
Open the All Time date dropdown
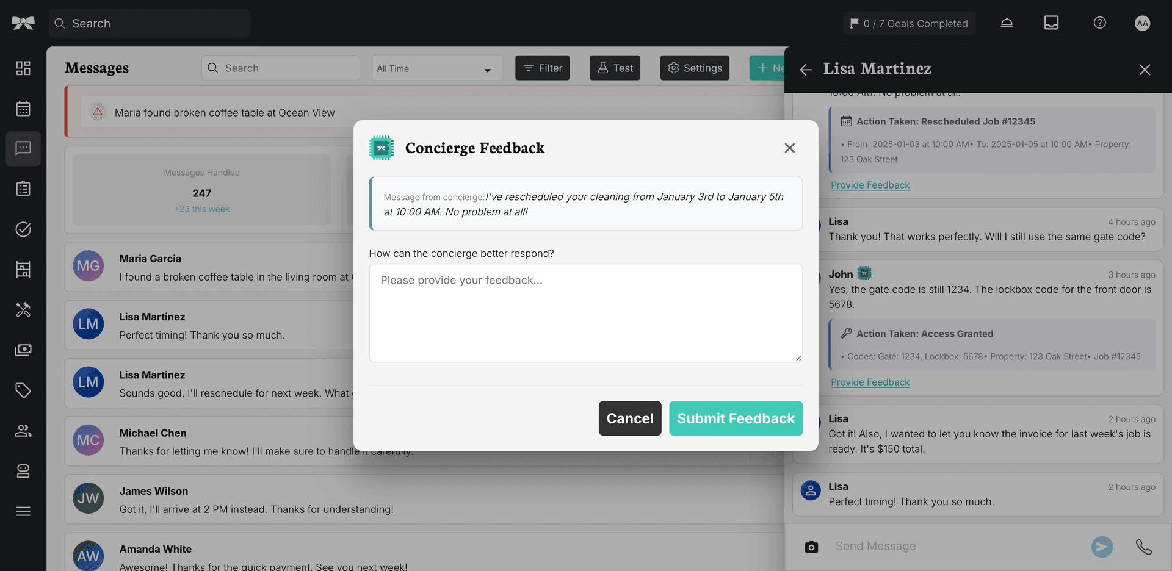click(x=436, y=68)
